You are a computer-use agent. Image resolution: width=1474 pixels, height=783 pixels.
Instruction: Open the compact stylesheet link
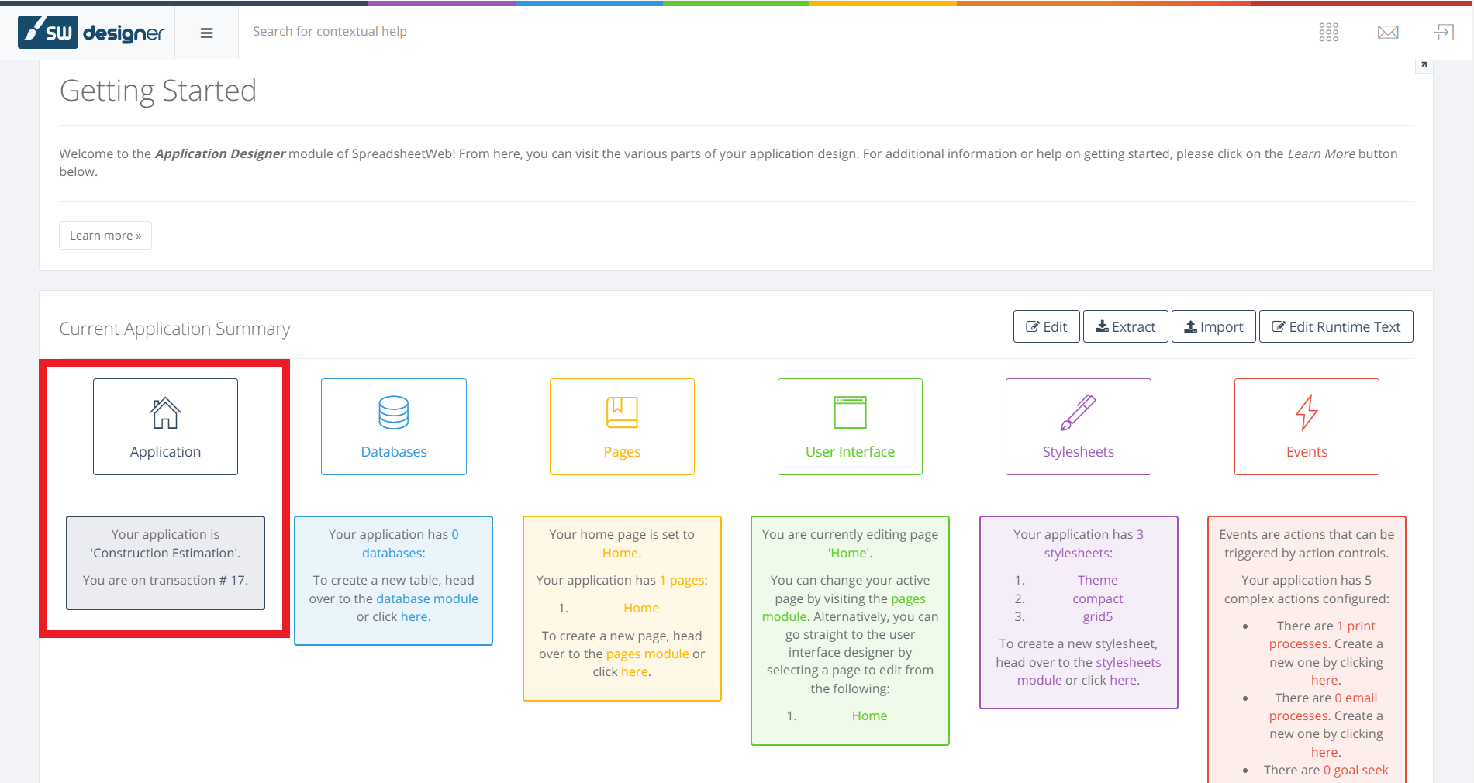click(x=1097, y=598)
